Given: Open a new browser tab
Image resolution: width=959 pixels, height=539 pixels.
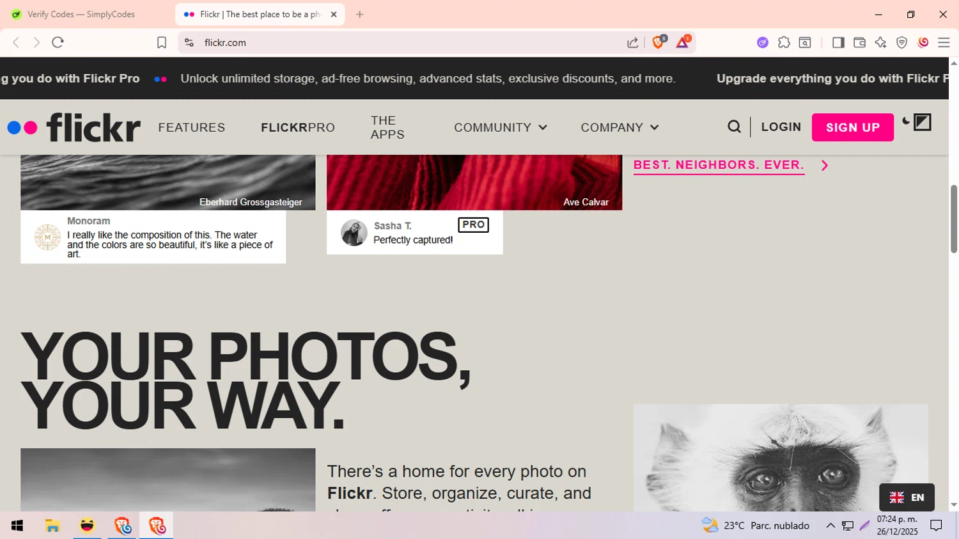Looking at the screenshot, I should 360,14.
